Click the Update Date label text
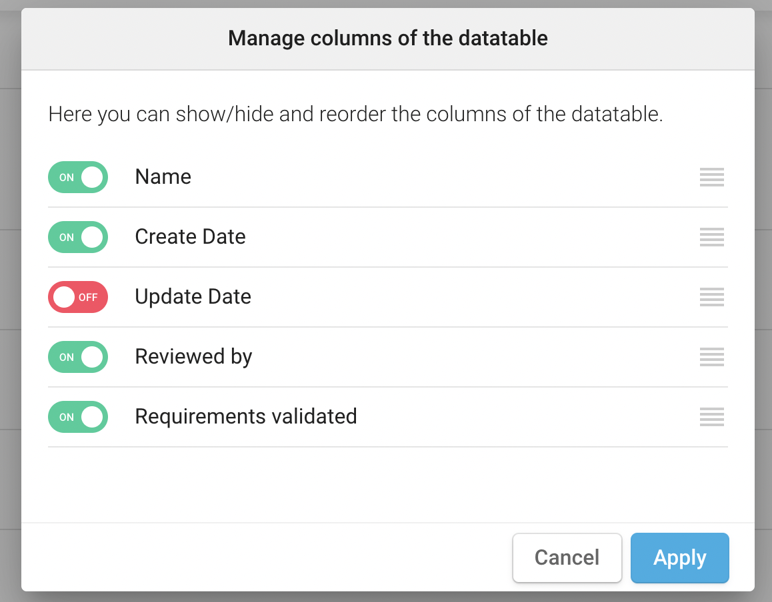 click(x=193, y=296)
